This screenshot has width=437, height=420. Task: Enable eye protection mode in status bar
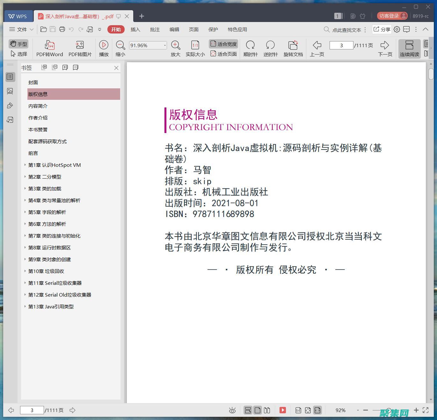232,410
